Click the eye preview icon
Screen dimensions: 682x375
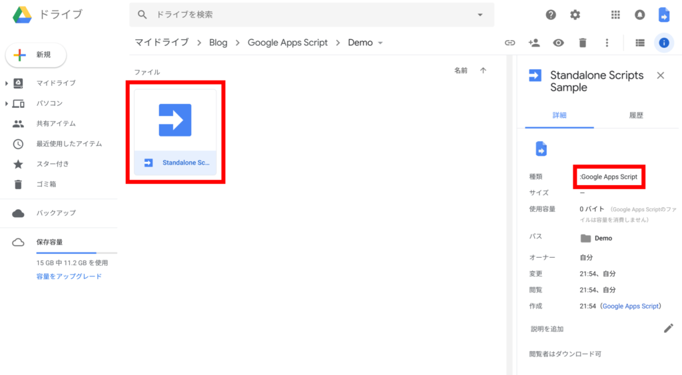(x=558, y=43)
